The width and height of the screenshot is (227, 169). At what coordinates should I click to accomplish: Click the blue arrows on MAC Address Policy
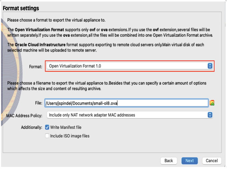point(210,115)
